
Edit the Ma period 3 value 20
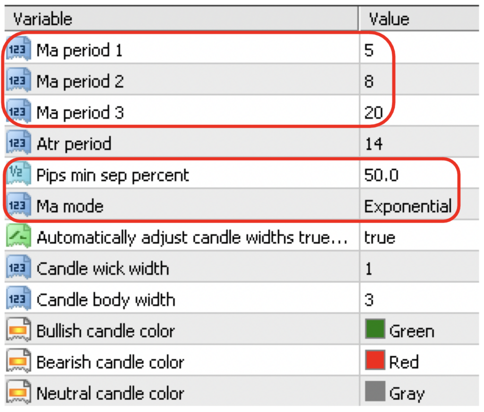(x=373, y=112)
